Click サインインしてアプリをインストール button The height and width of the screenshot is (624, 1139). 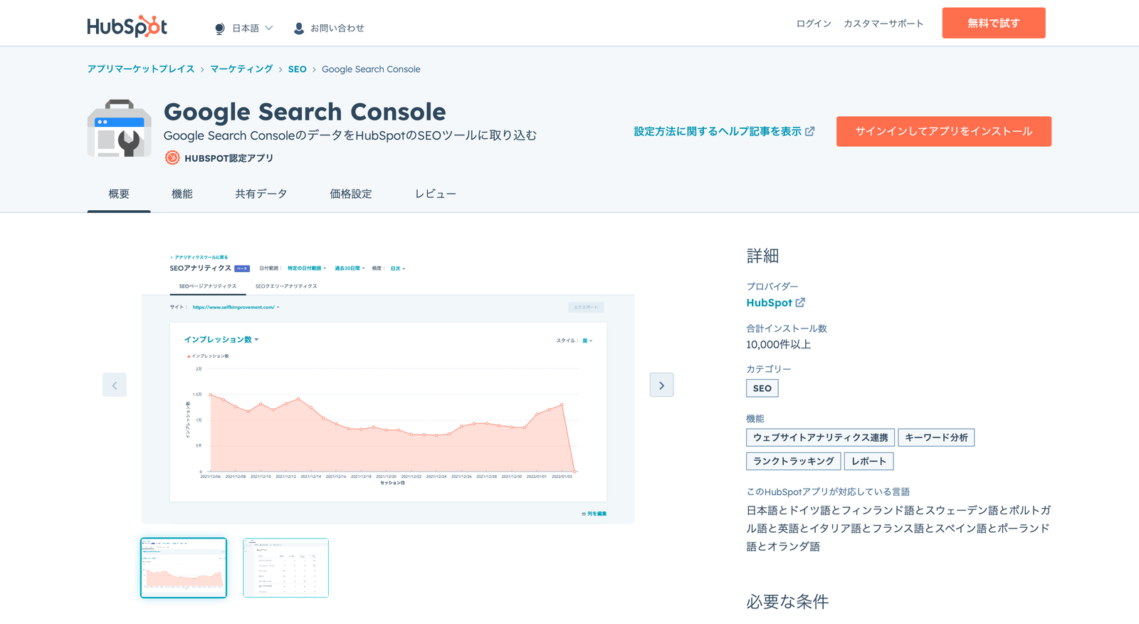tap(944, 132)
